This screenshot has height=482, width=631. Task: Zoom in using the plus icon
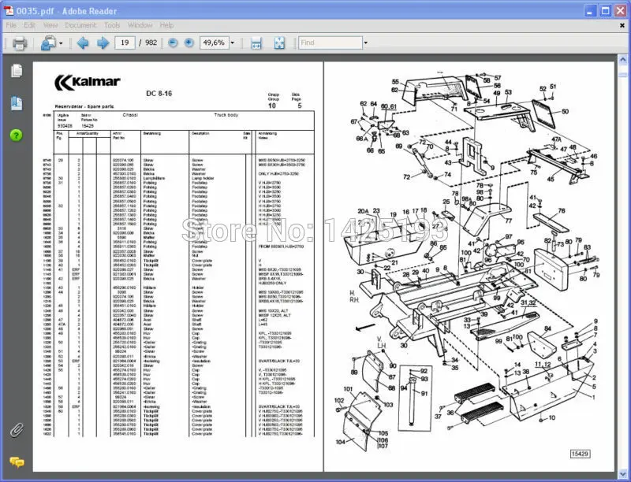coord(187,43)
